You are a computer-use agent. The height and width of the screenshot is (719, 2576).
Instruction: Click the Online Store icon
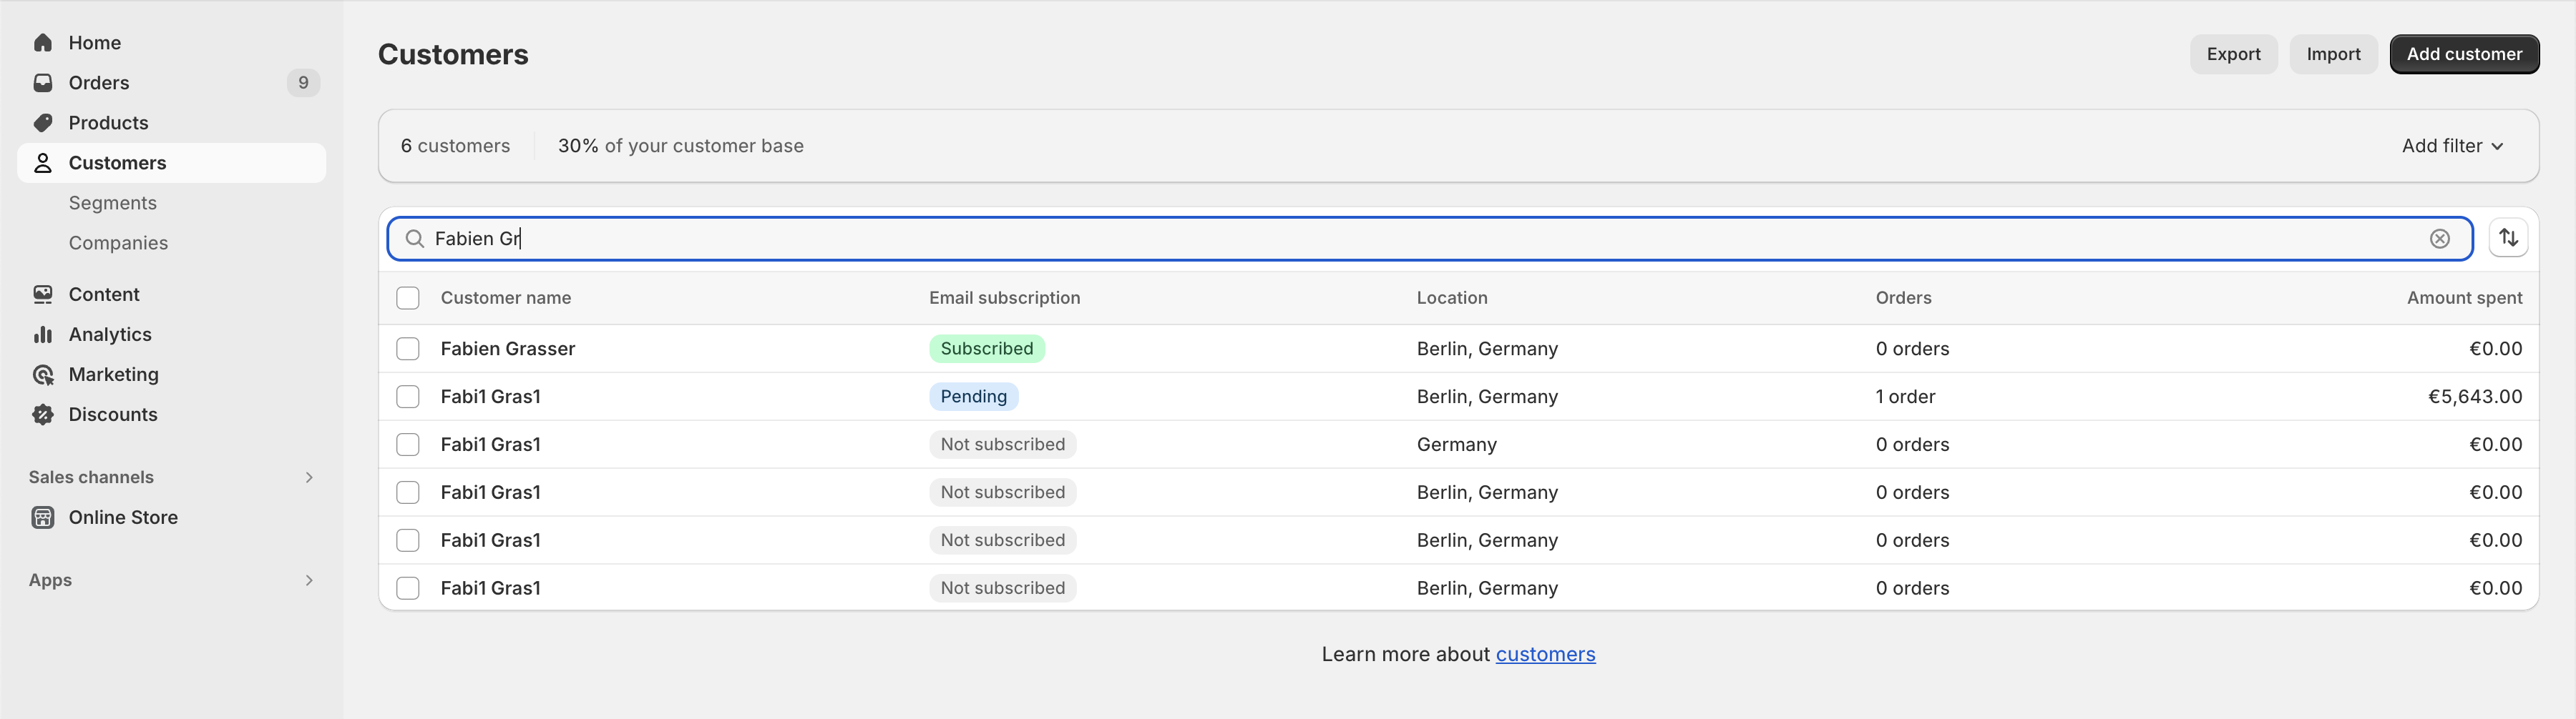point(43,517)
